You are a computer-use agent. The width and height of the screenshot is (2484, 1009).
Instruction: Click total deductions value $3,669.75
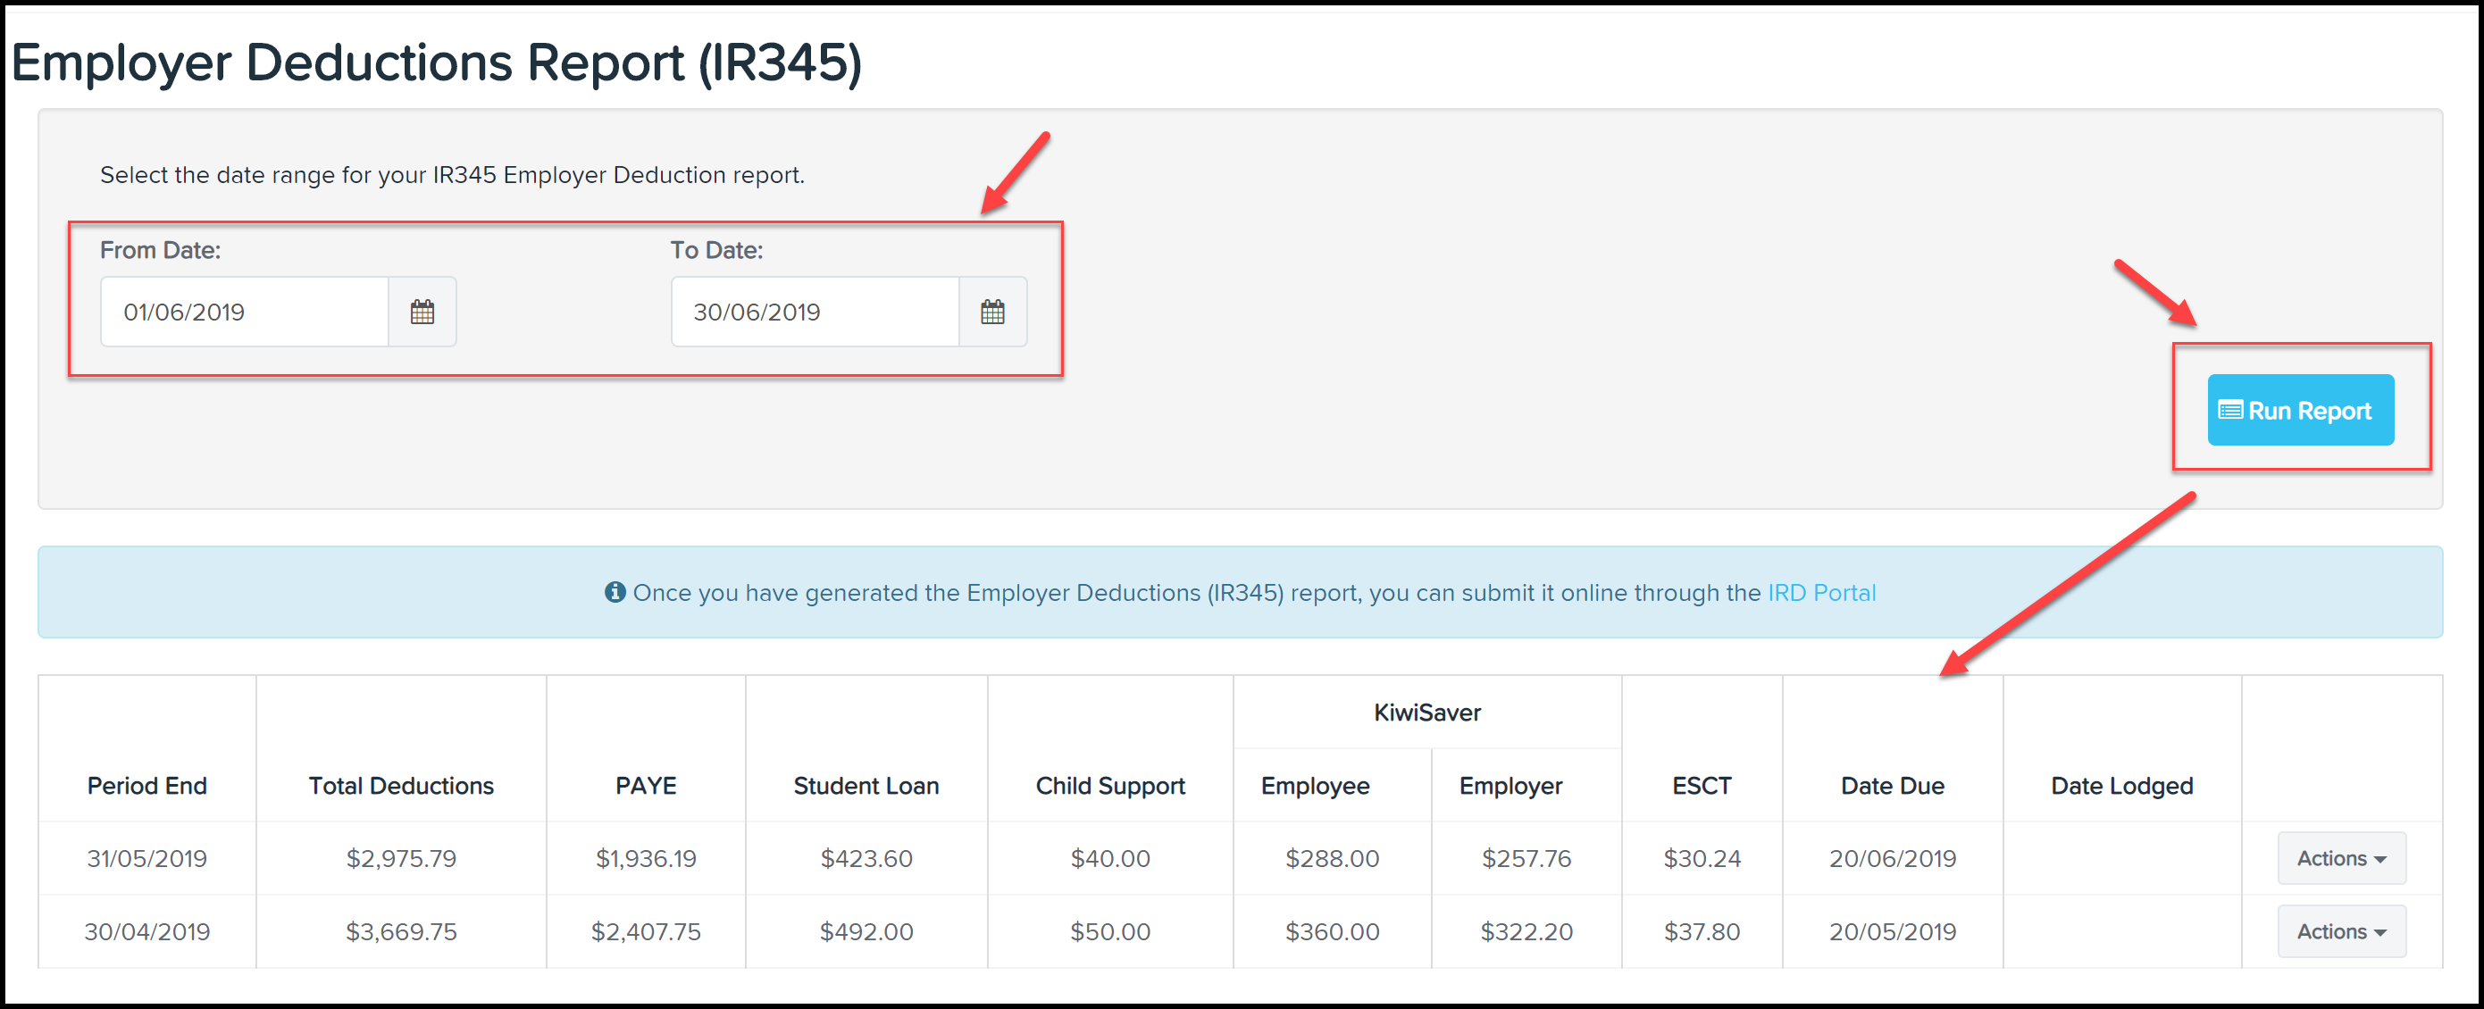(x=401, y=931)
